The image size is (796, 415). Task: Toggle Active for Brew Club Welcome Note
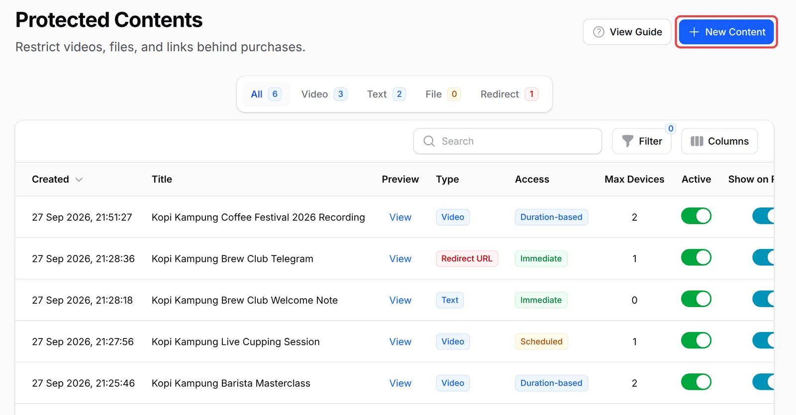point(696,299)
